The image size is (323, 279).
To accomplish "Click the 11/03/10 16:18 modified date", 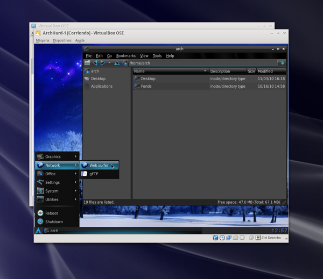I will pos(271,78).
